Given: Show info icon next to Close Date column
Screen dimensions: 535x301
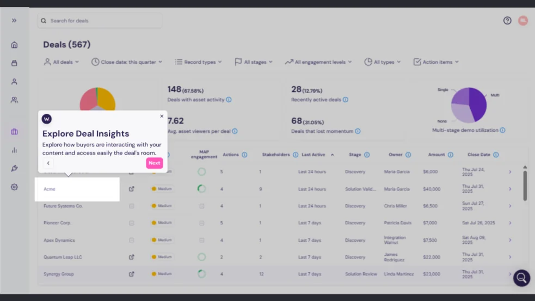Looking at the screenshot, I should click(x=496, y=155).
